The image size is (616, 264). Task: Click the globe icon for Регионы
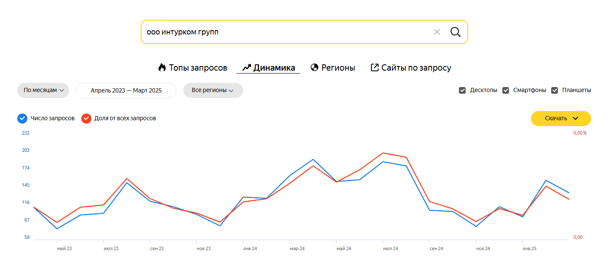tap(314, 68)
